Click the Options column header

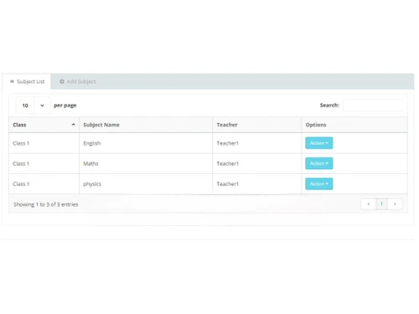[354, 125]
